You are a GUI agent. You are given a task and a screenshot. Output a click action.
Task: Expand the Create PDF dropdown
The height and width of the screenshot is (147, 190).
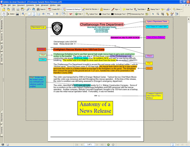[x=61, y=9]
